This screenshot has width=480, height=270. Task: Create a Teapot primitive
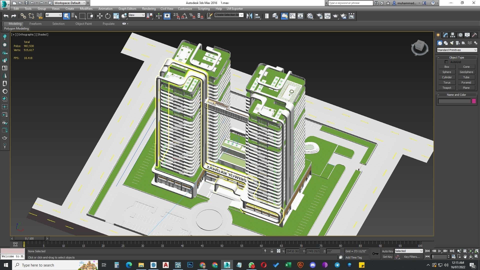(447, 88)
